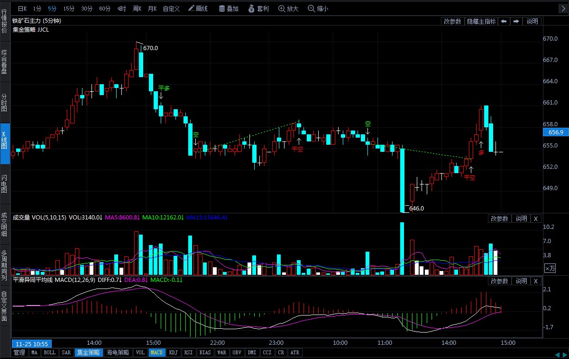The image size is (569, 359).
Task: Zoom out with the 缩小 magnifier
Action: 318,9
